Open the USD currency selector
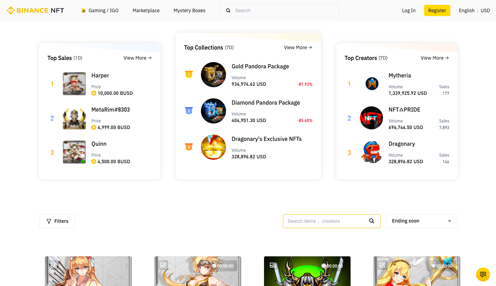This screenshot has width=496, height=286. tap(485, 10)
